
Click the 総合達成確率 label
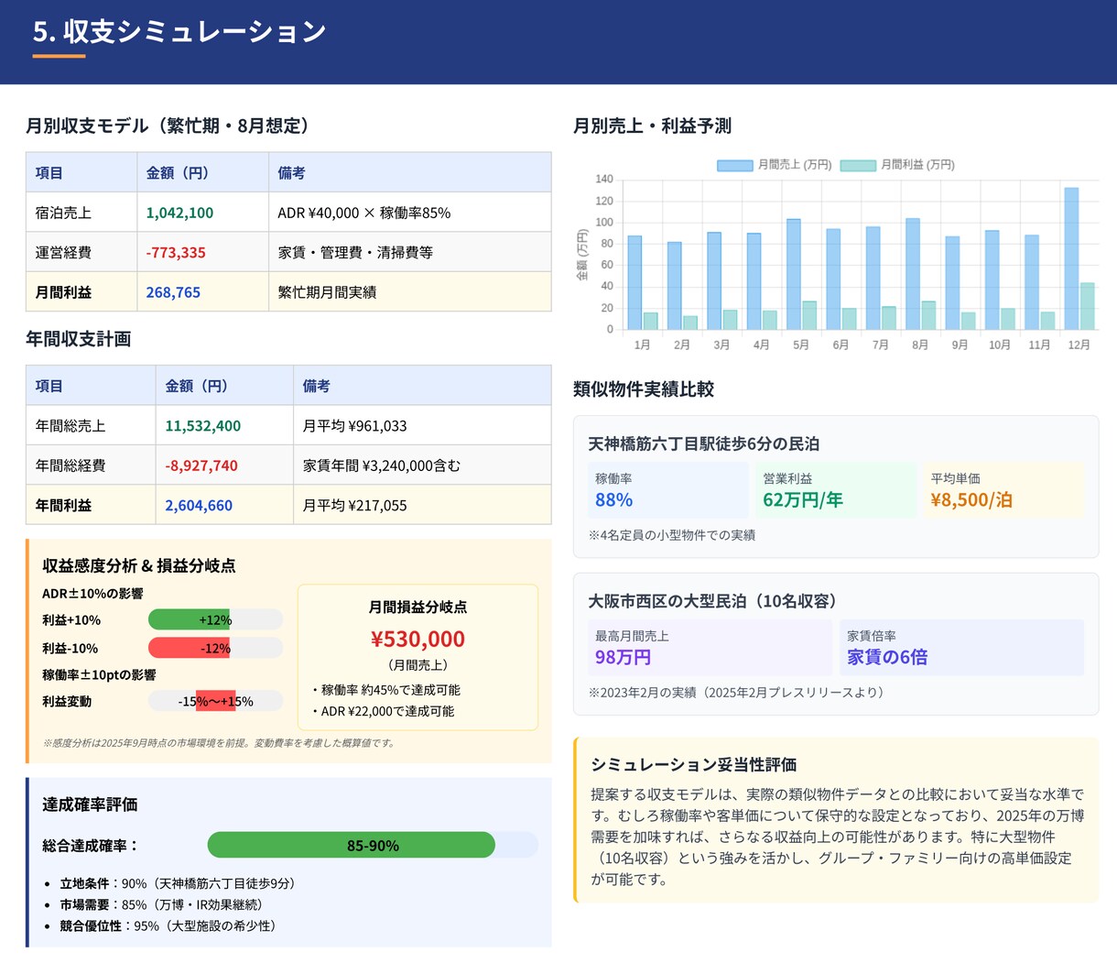91,845
